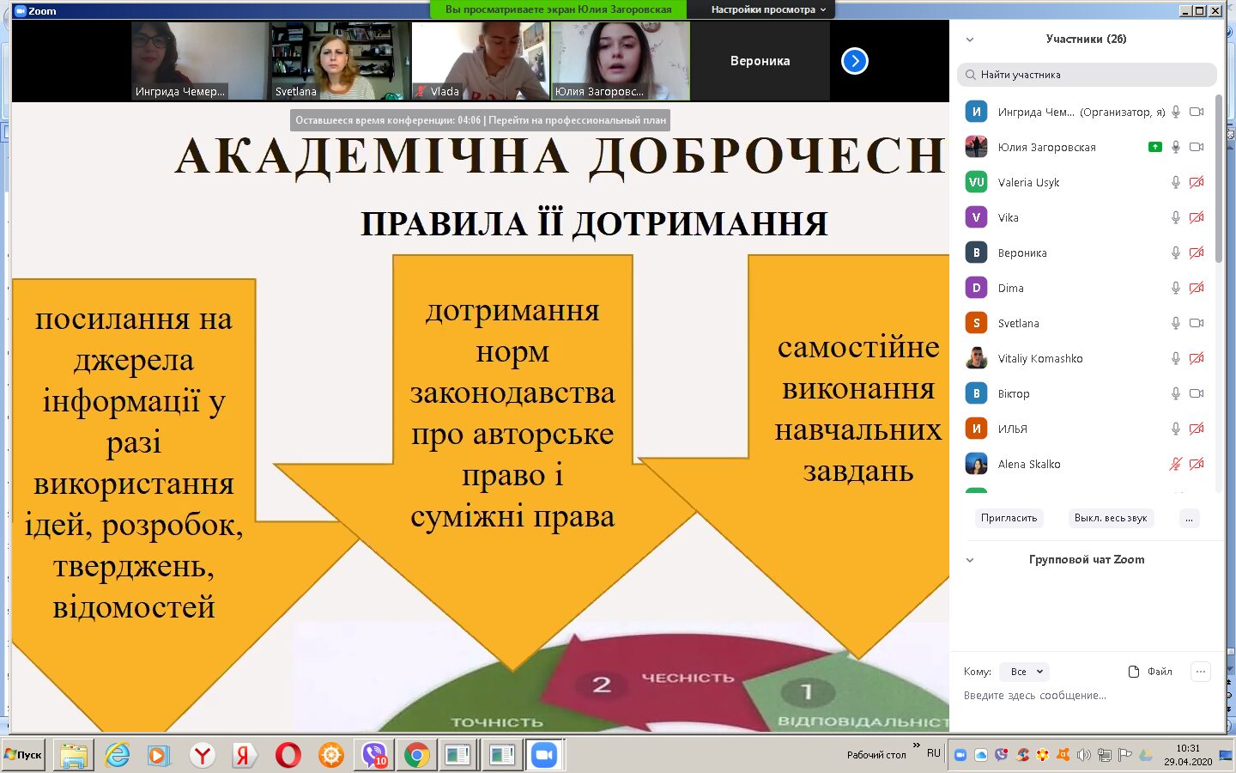Click the chat message input field

[x=1087, y=696]
